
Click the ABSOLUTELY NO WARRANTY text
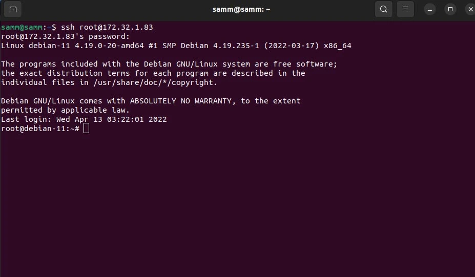[180, 101]
